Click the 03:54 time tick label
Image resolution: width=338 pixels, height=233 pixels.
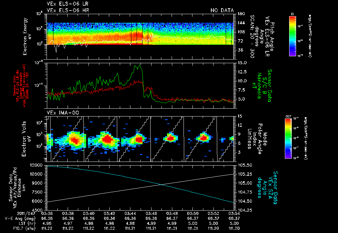pyautogui.click(x=234, y=214)
